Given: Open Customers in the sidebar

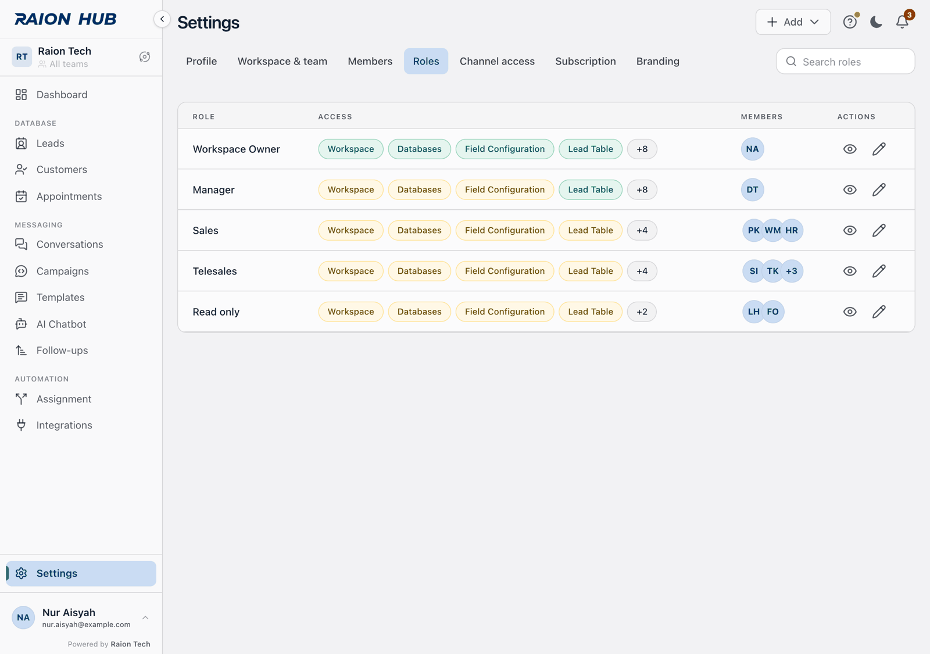Looking at the screenshot, I should point(81,170).
